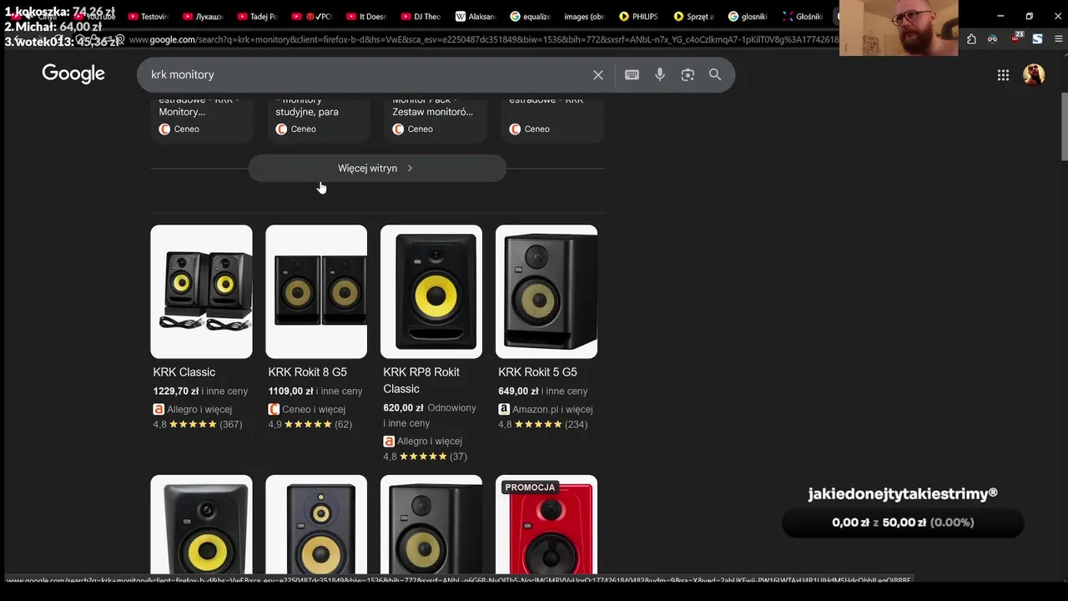Switch to the Sprzęt a tab
Image resolution: width=1068 pixels, height=601 pixels.
693,16
